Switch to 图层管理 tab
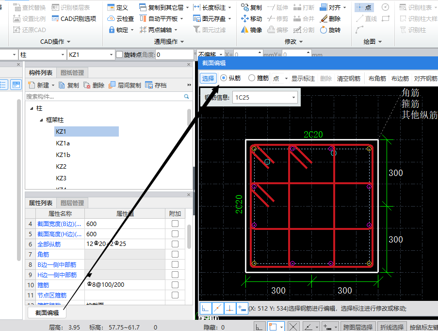The width and height of the screenshot is (438, 331). (72, 203)
